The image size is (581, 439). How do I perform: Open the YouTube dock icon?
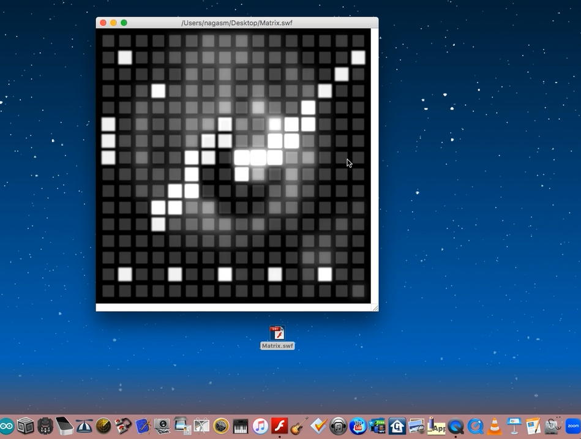358,426
